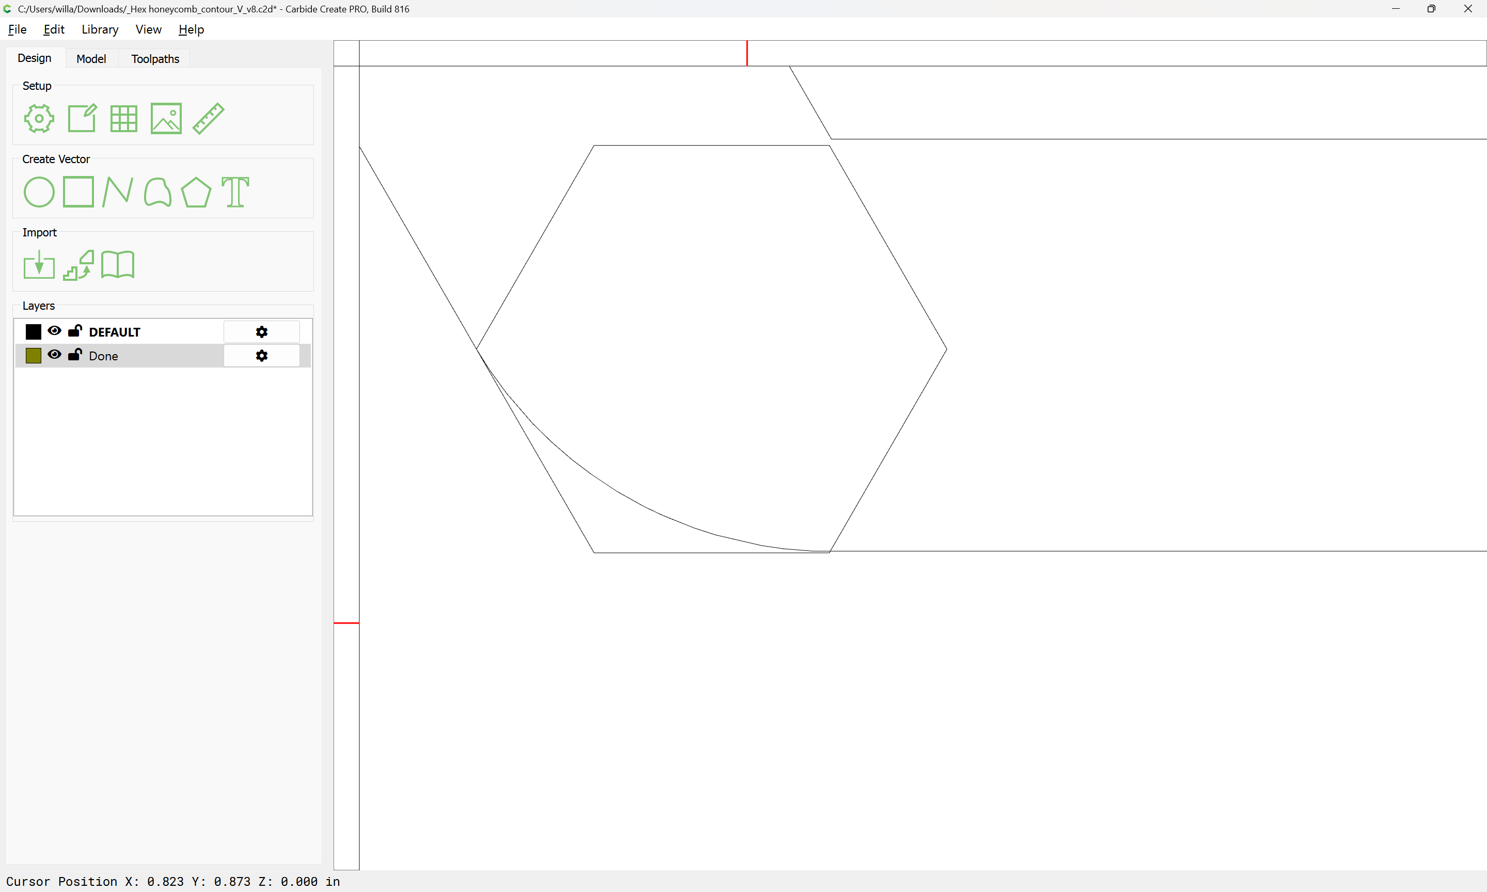Open the edit notes document icon in Setup
The image size is (1487, 892).
pyautogui.click(x=82, y=118)
